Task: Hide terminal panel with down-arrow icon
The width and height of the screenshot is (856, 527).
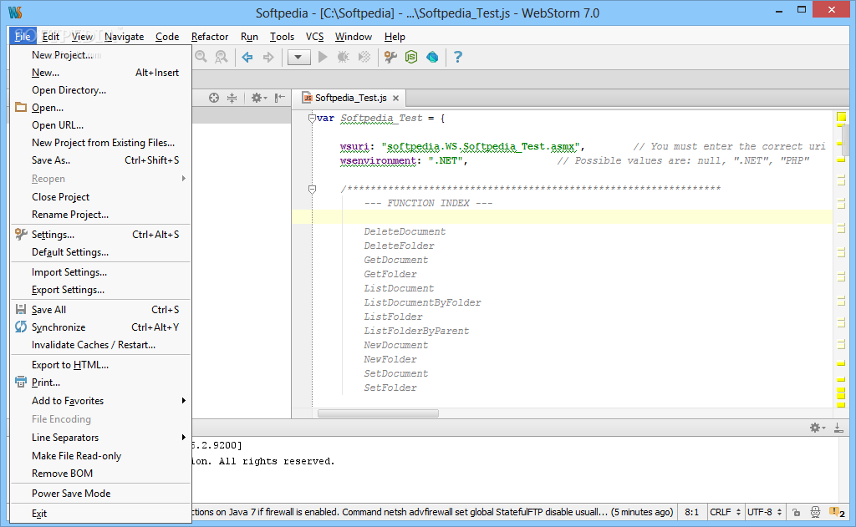Action: pyautogui.click(x=838, y=428)
